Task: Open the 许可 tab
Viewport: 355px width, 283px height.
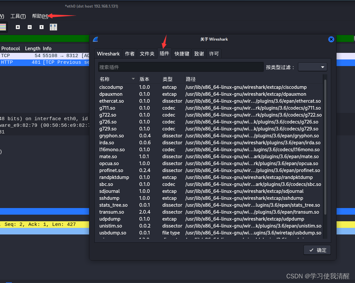Action: point(214,54)
